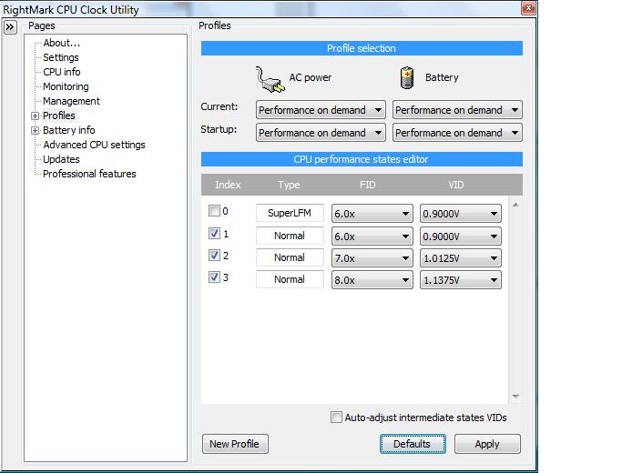
Task: Open Professional features page
Action: 89,174
